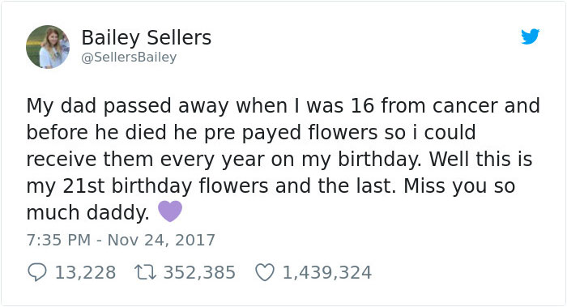Like the tweet with the heart outline icon
Viewport: 567px width, 307px height.
pos(265,272)
